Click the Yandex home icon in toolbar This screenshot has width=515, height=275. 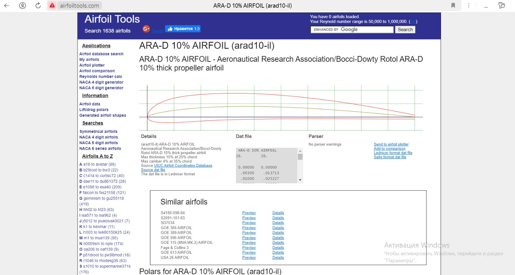tap(23, 5)
